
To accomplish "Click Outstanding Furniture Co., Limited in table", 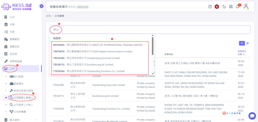I will [x=111, y=109].
